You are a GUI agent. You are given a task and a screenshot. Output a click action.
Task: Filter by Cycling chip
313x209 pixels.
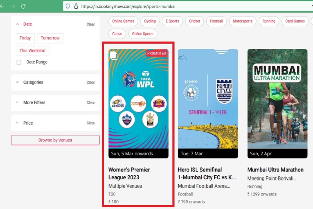pyautogui.click(x=150, y=21)
